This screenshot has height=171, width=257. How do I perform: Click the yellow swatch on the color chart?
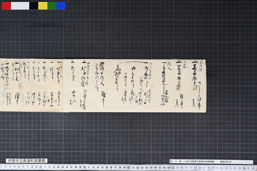pos(43,6)
